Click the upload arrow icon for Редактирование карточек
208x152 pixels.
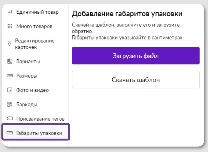(x=9, y=44)
